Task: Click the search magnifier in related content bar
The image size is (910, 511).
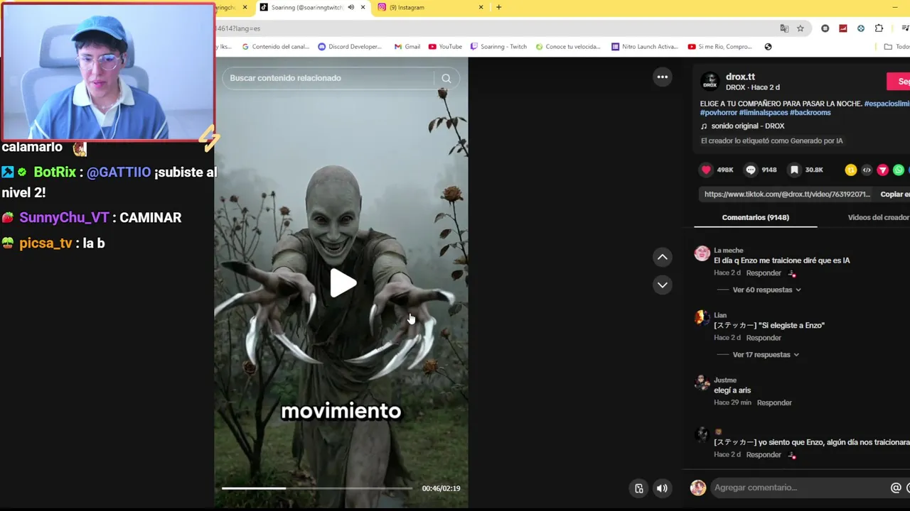Action: click(x=446, y=78)
